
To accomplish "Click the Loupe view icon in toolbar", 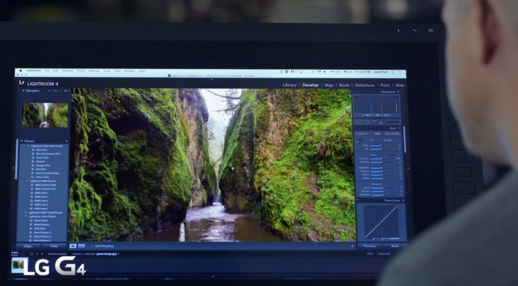I will 73,245.
